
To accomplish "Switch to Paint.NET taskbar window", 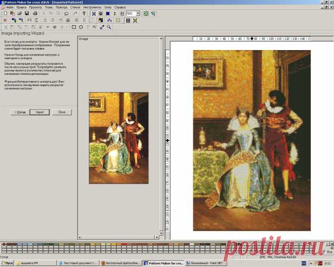I will pyautogui.click(x=205, y=263).
